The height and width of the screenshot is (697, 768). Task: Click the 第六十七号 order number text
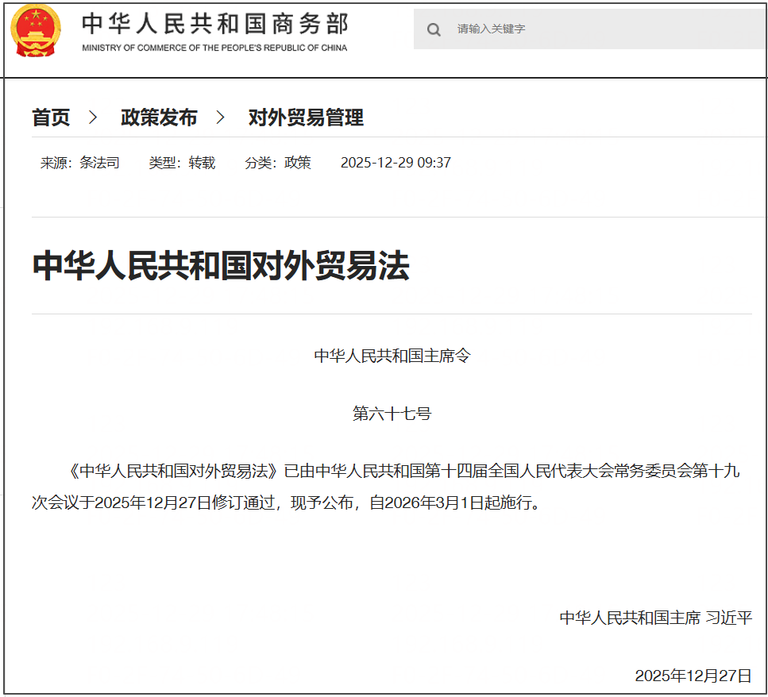392,412
